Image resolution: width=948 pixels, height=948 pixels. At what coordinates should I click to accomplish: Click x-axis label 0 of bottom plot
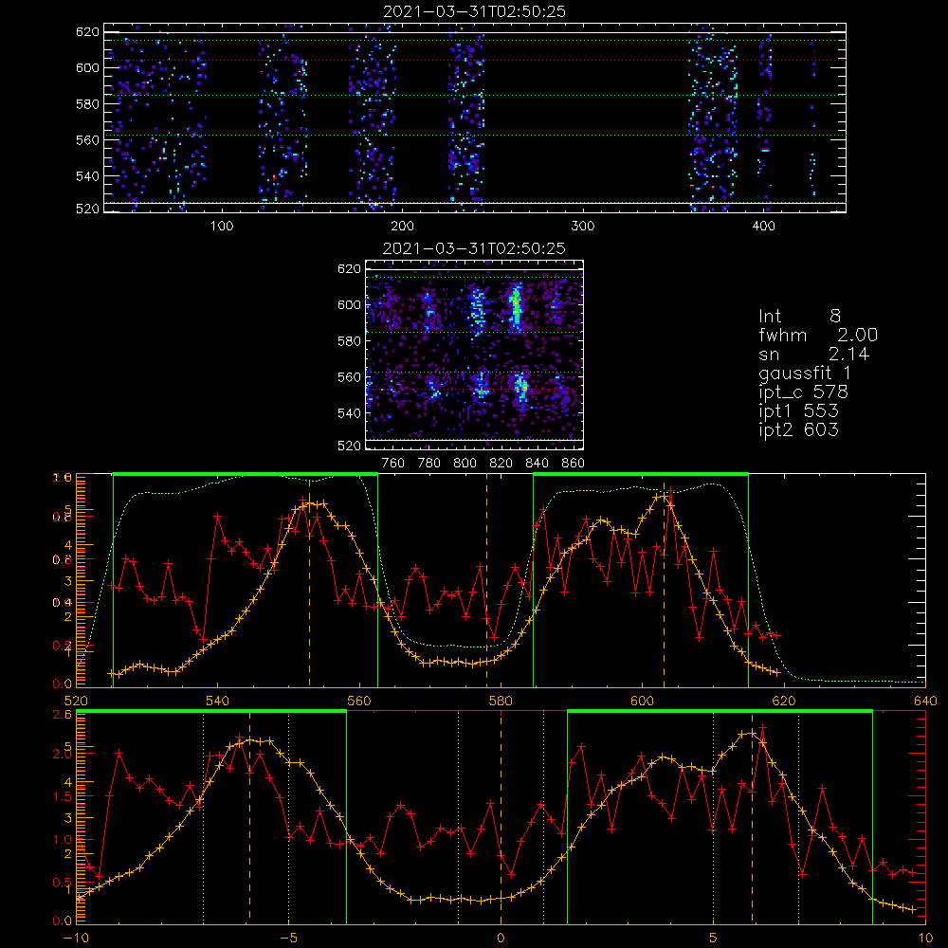(x=501, y=939)
